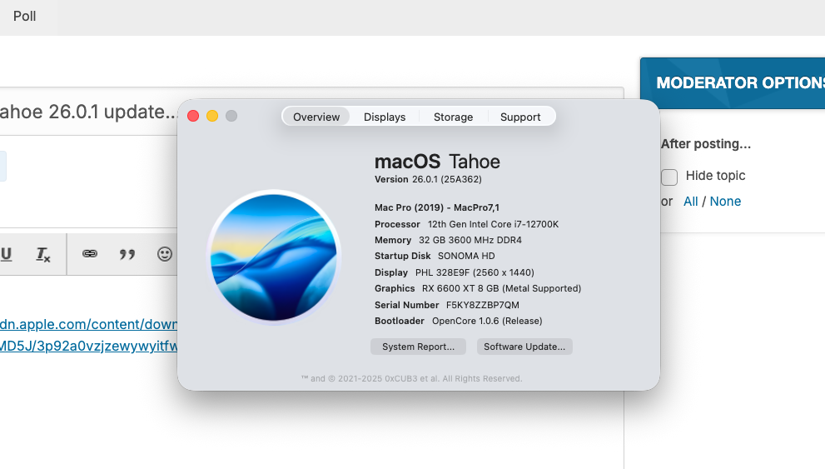Choose the None link under After posting
This screenshot has width=825, height=469.
[x=725, y=202]
